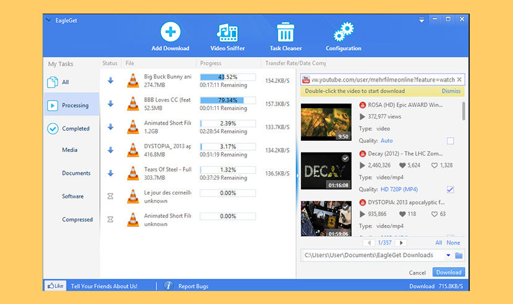The width and height of the screenshot is (513, 304).
Task: Dismiss the double-click hint message
Action: [x=451, y=91]
